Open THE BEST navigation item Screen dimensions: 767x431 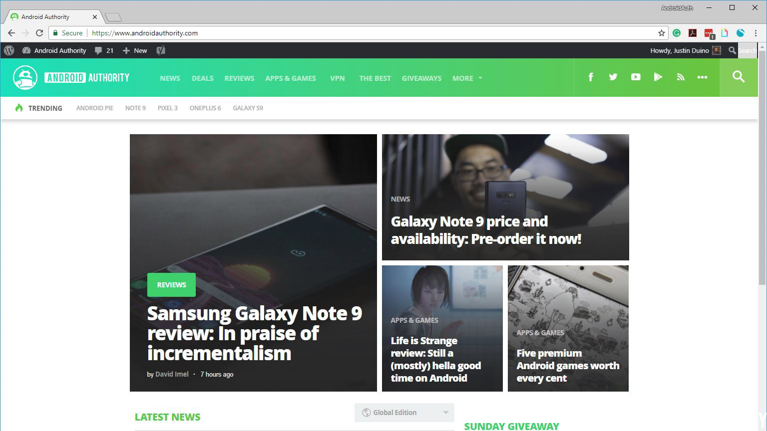(375, 78)
